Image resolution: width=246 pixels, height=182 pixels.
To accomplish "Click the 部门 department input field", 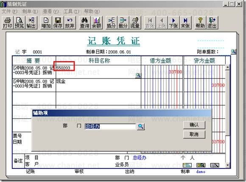I will (110, 126).
